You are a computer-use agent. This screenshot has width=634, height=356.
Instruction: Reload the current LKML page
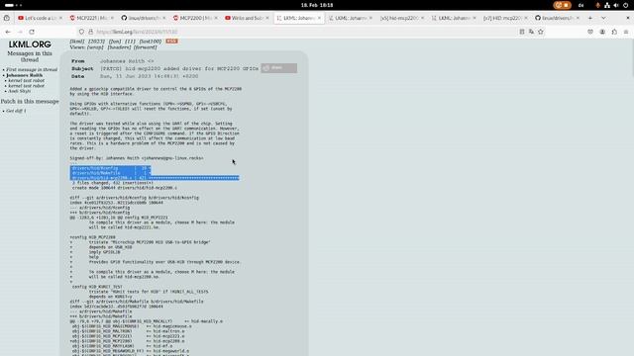pyautogui.click(x=32, y=32)
